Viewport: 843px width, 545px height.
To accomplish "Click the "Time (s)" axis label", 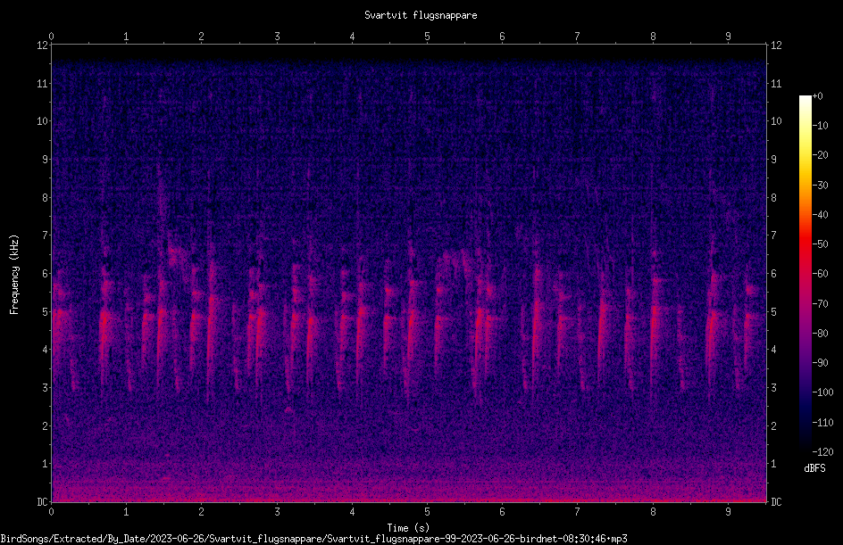I will tap(408, 528).
